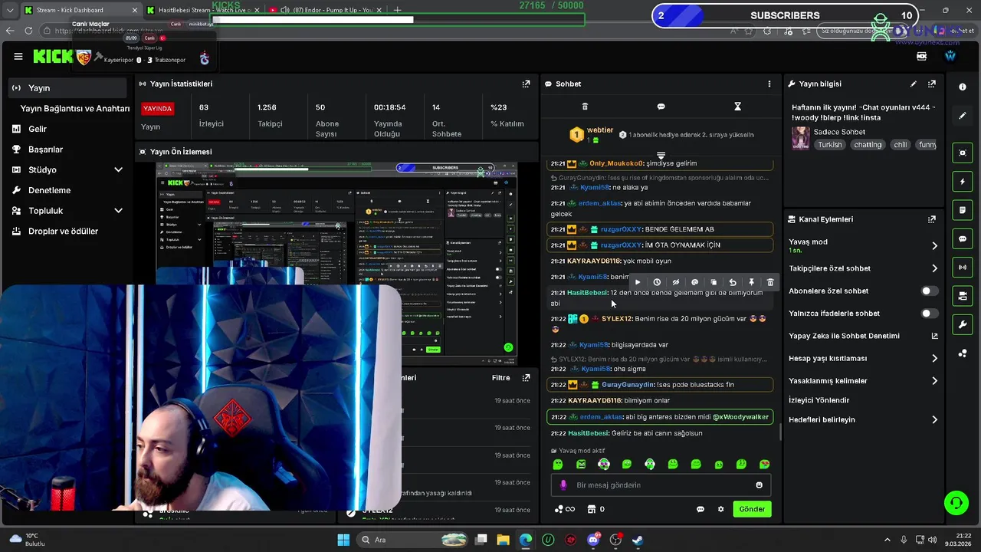
Task: Click the webtier leaderboard entry
Action: 590,135
